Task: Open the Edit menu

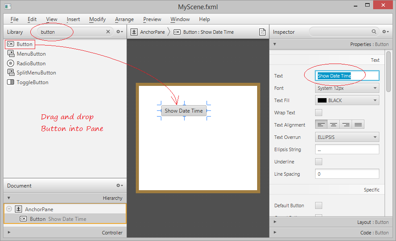Action: [32, 19]
